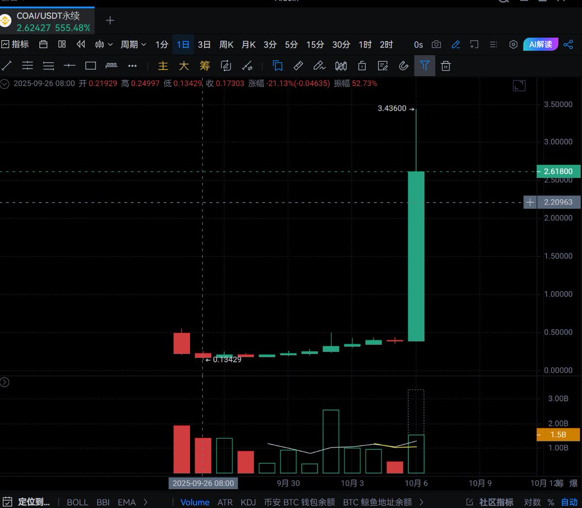This screenshot has height=508, width=582.
Task: Click the 0s countdown indicator
Action: pos(419,45)
